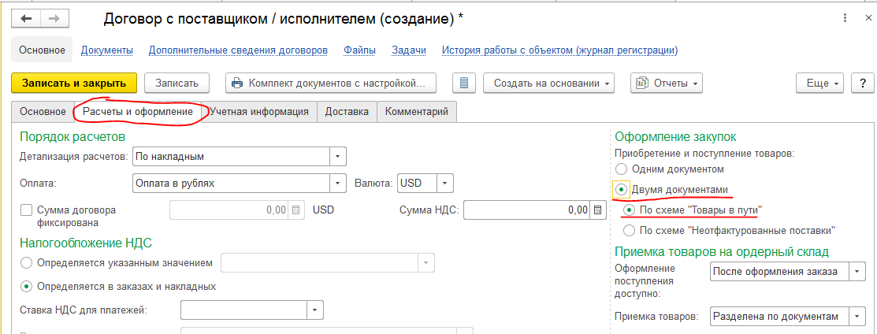Screen dimensions: 877x334
Task: Open calculator icon in Сумма НДС field
Action: pos(597,210)
